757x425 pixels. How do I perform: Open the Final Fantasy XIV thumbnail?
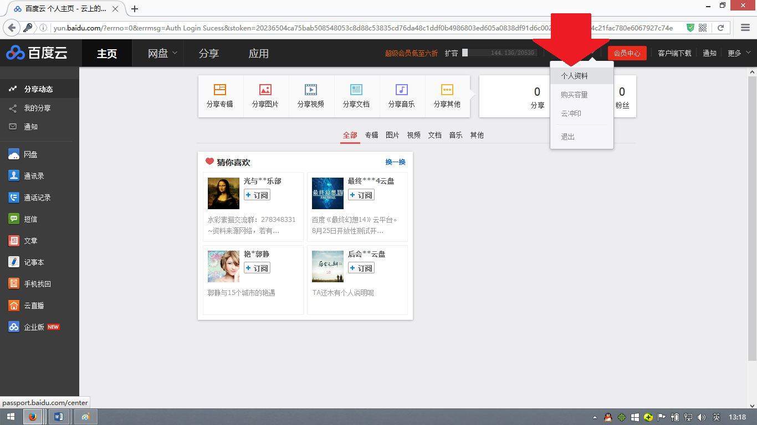[x=328, y=193]
